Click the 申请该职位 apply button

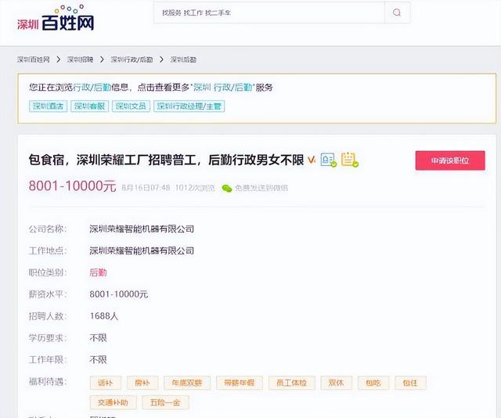point(450,160)
